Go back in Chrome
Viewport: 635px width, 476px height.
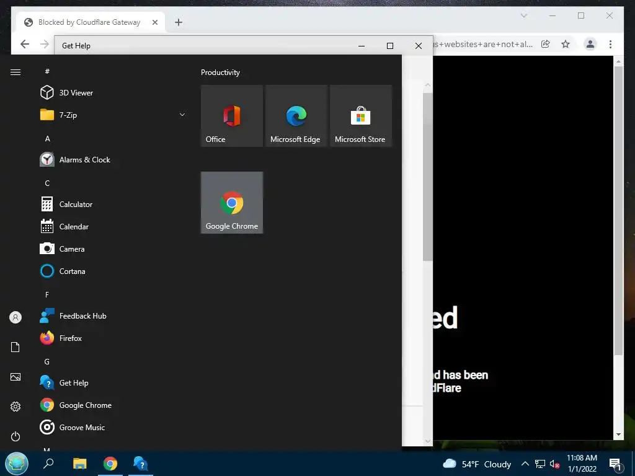(x=25, y=44)
